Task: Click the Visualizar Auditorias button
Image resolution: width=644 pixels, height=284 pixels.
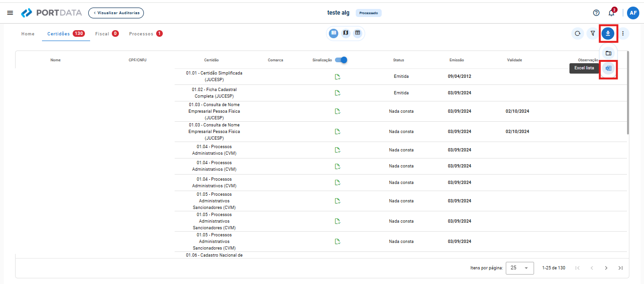Action: tap(116, 13)
